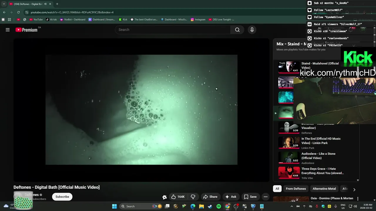Show hidden system tray icons
Viewport: 376px width, 211px height.
292,206
